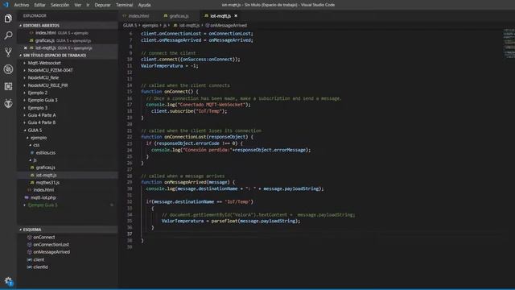Collapse the Esquema outline section

[68, 230]
